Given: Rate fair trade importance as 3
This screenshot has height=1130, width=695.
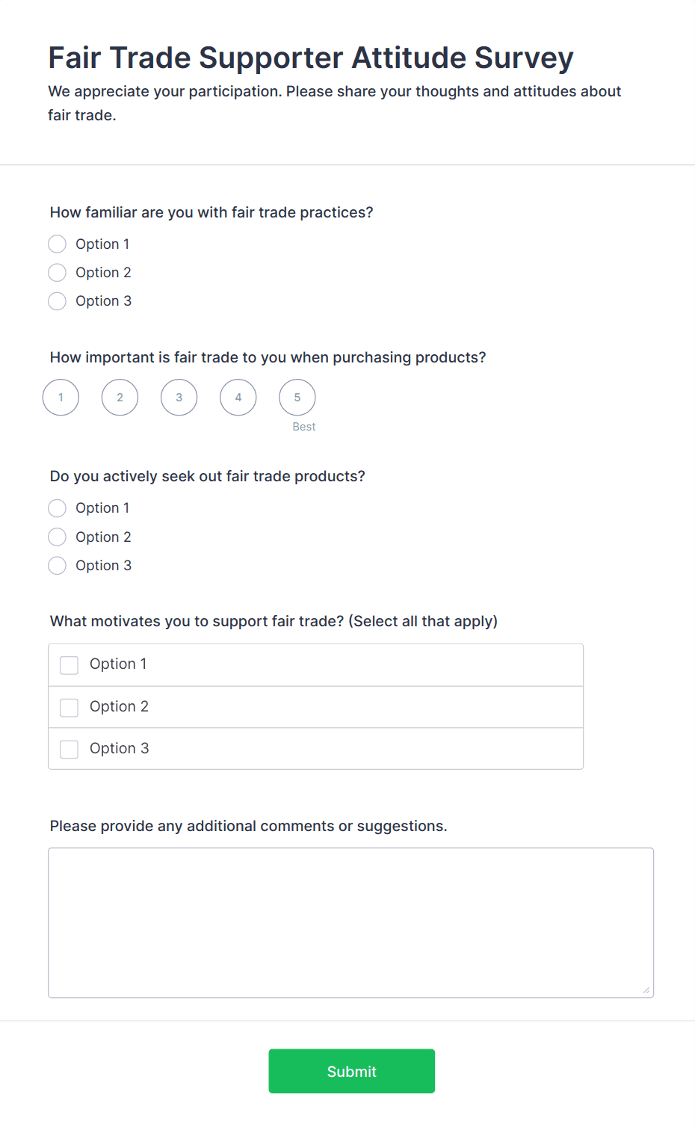Looking at the screenshot, I should tap(179, 398).
